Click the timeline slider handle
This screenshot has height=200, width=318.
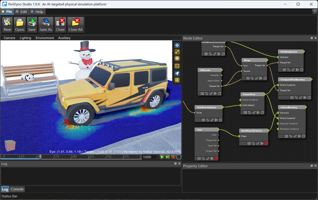click(40, 157)
